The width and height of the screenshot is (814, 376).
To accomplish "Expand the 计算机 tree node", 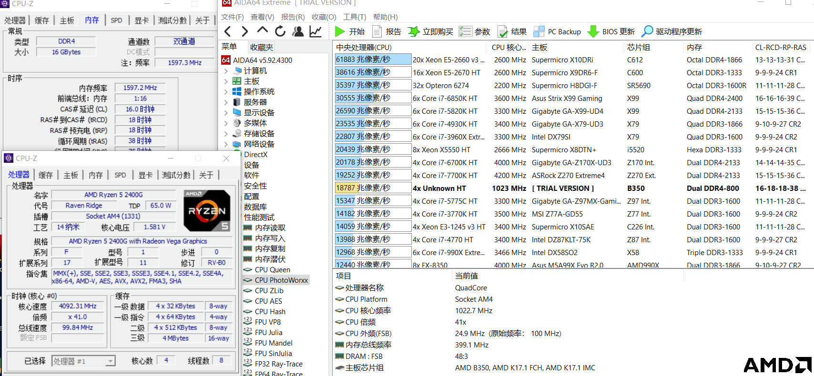I will 226,71.
